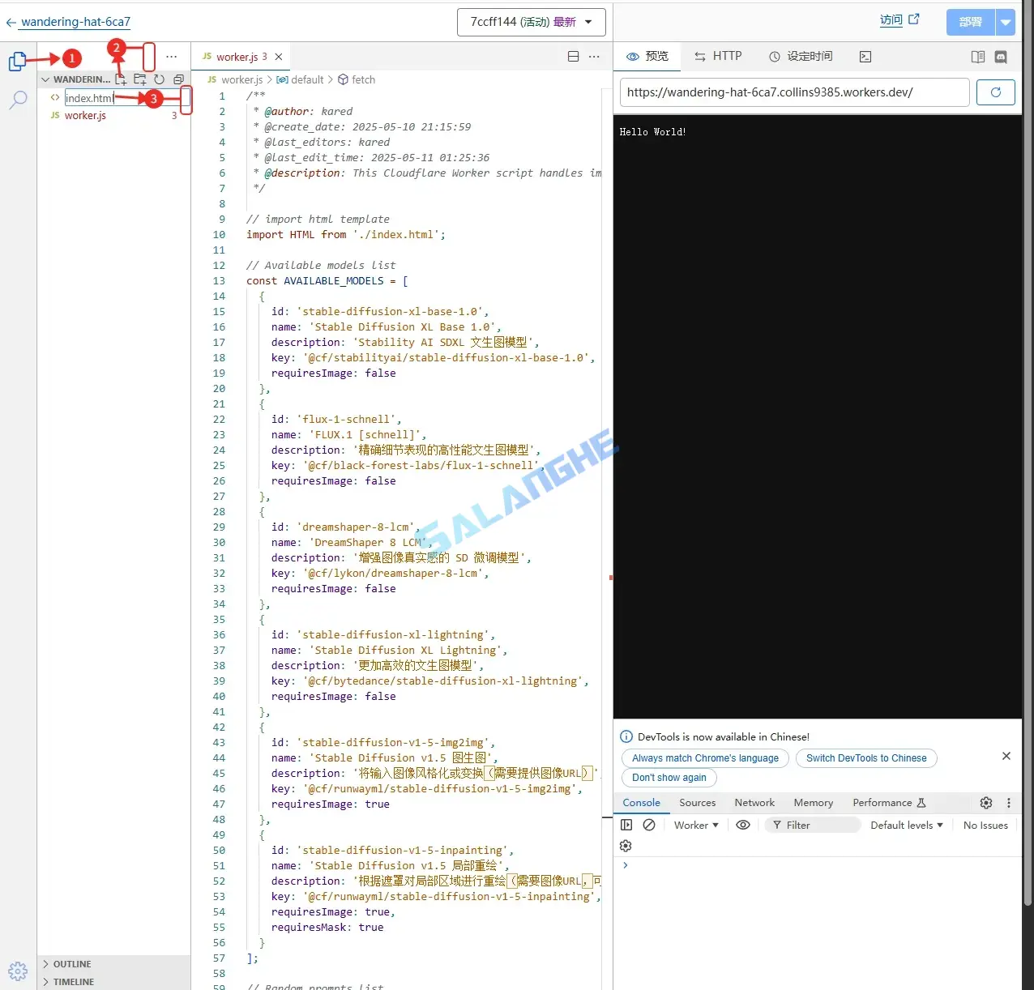Toggle the console eye watcher icon
Viewport: 1034px width, 990px height.
pyautogui.click(x=743, y=824)
